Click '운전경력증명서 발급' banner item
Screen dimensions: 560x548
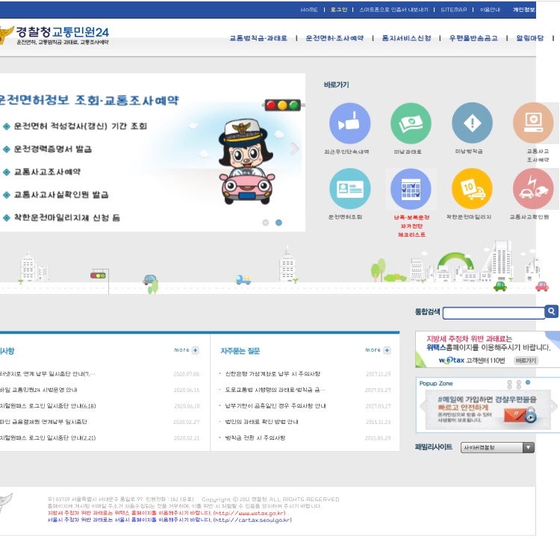(x=53, y=149)
